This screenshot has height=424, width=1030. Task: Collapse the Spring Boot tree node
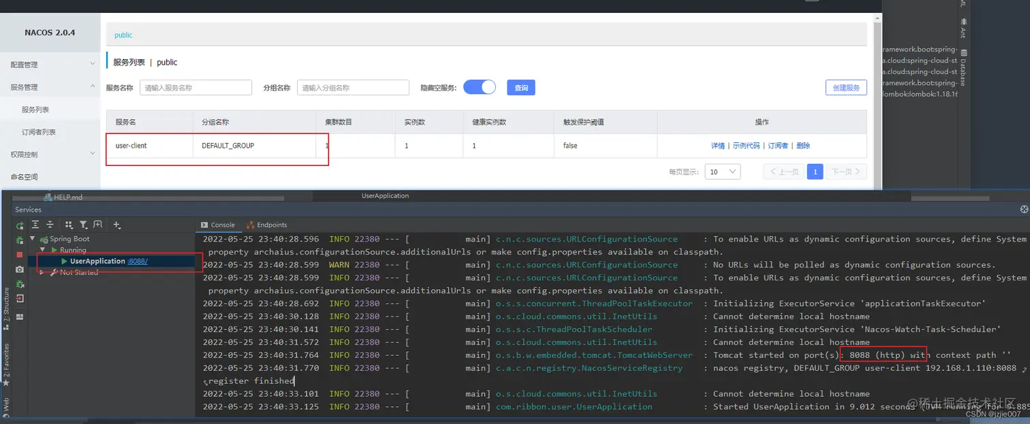pyautogui.click(x=33, y=239)
